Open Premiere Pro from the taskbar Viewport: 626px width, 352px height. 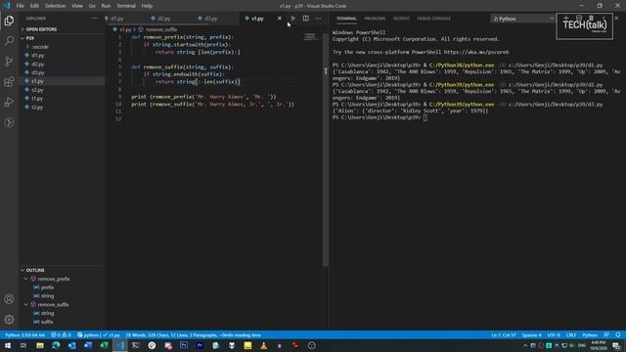[200, 345]
